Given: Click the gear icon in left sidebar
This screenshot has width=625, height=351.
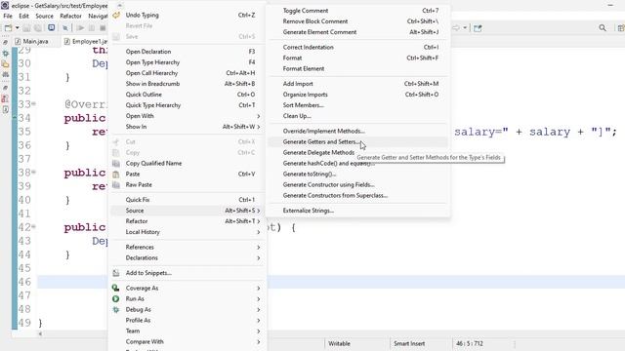Looking at the screenshot, I should tap(5, 54).
